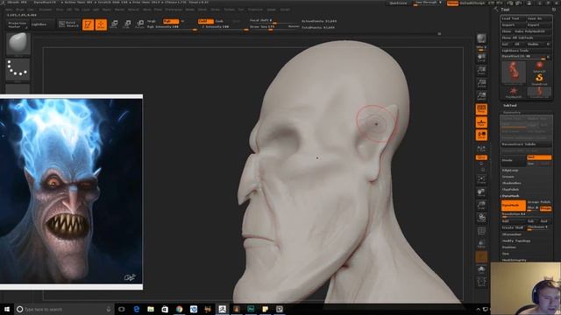Expand the Position section

[508, 247]
